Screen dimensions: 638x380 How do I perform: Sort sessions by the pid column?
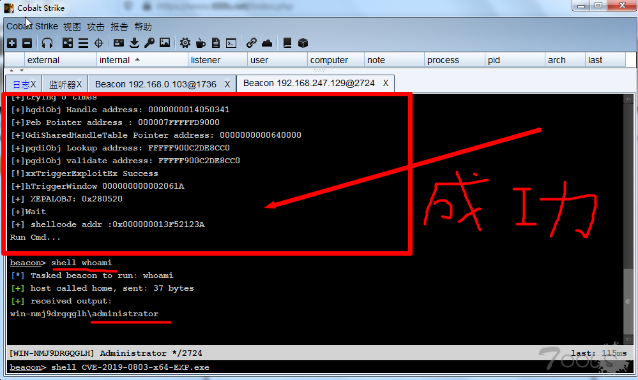tap(515, 60)
